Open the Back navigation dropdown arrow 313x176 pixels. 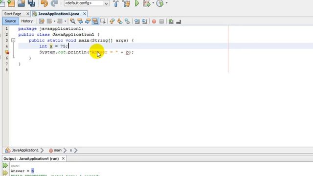(x=54, y=21)
